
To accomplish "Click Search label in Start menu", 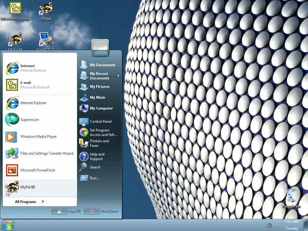I will point(95,167).
